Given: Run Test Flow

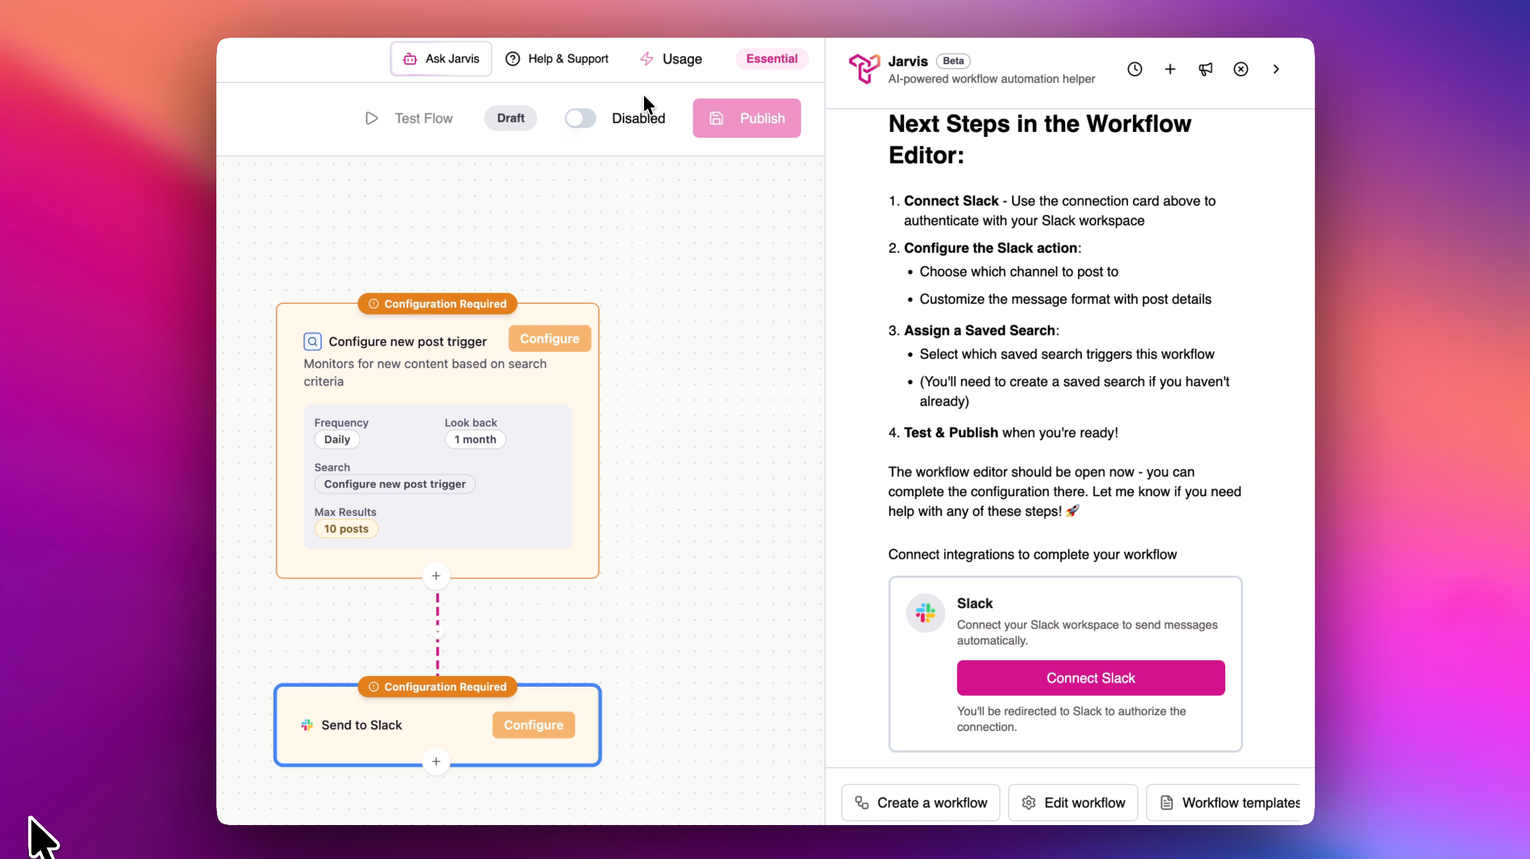Looking at the screenshot, I should [x=409, y=118].
